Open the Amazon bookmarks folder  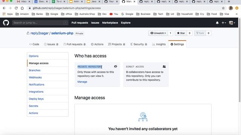click(22, 14)
